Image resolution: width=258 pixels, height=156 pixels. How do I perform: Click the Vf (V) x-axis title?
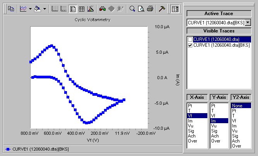(93, 140)
